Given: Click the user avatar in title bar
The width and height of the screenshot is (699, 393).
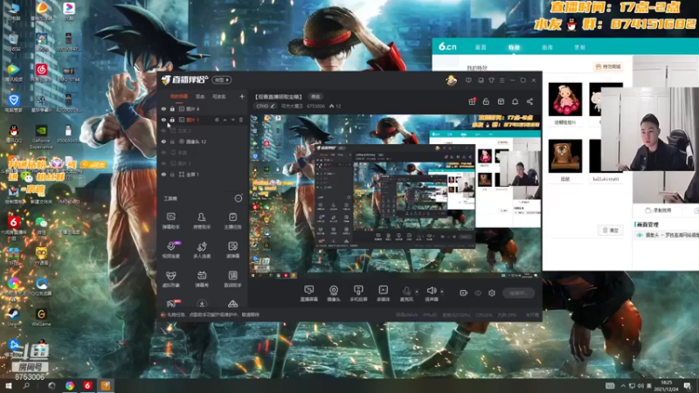Looking at the screenshot, I should pos(451,80).
